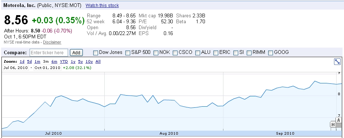This screenshot has height=138, width=344.
Task: Edit the start date Jul 06, 2010
Action: pyautogui.click(x=16, y=68)
